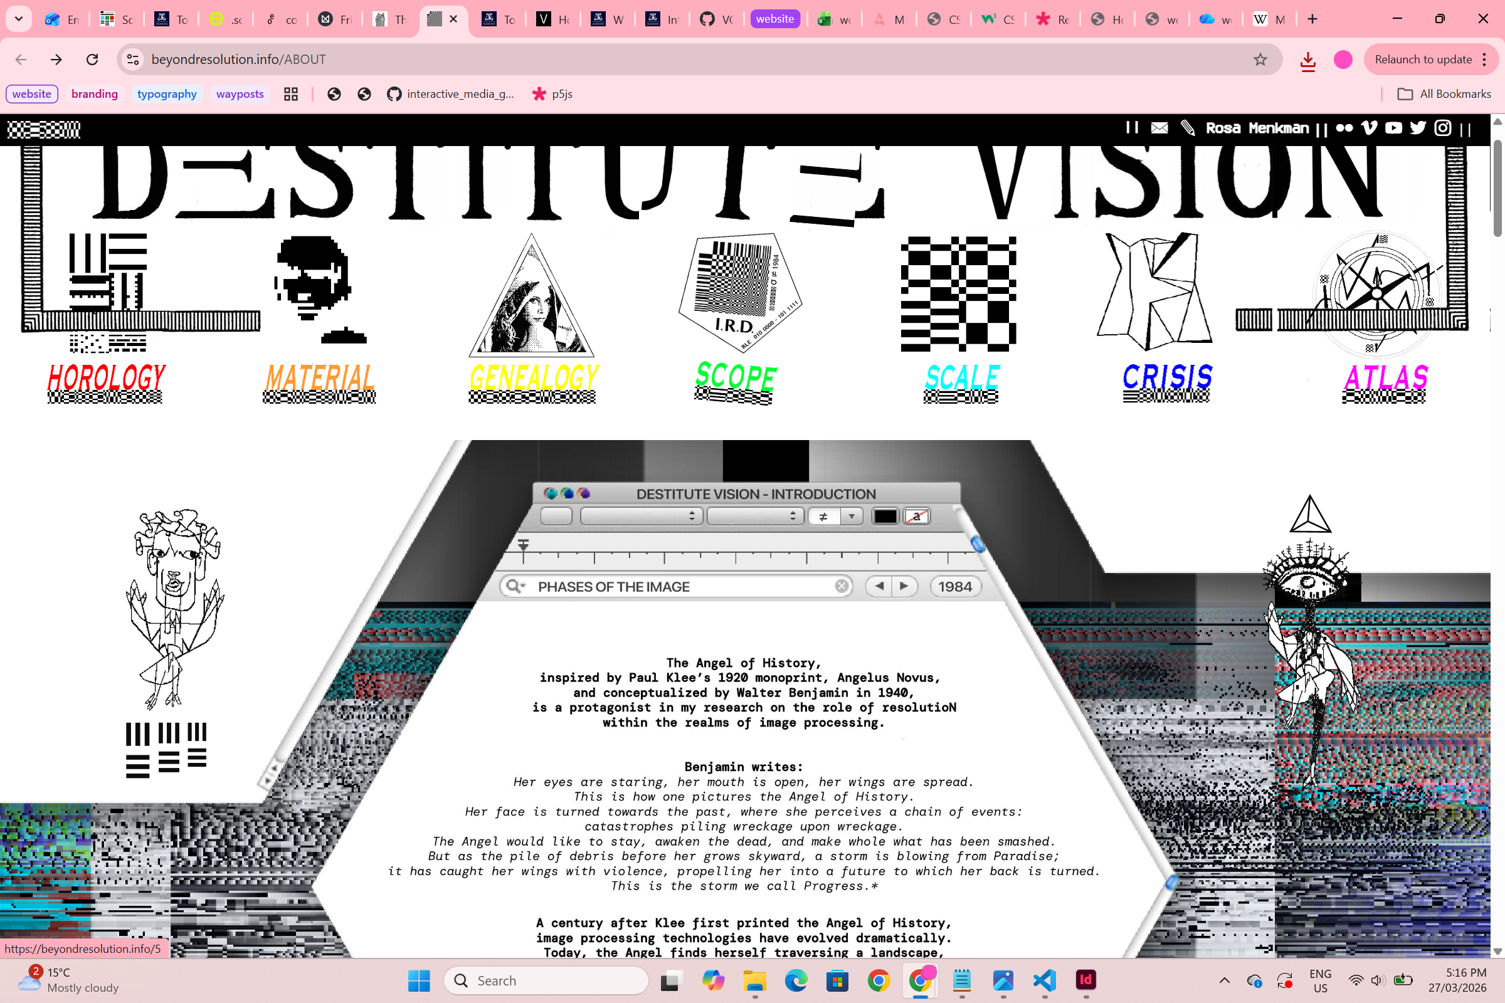Click the checkerboard SCALE image
This screenshot has height=1003, width=1505.
958,293
